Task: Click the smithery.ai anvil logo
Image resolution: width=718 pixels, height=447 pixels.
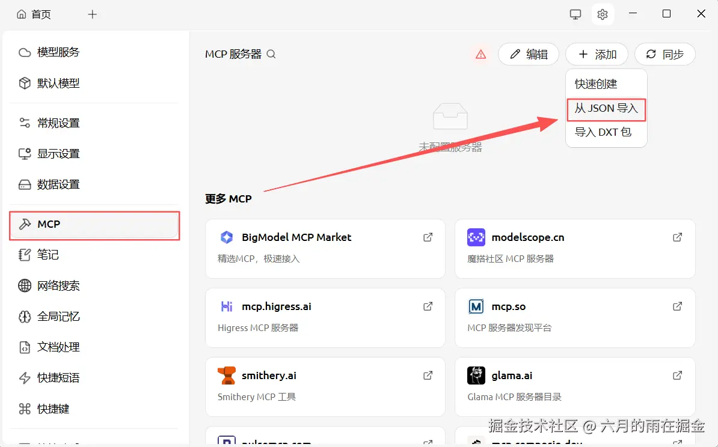Action: click(x=227, y=375)
